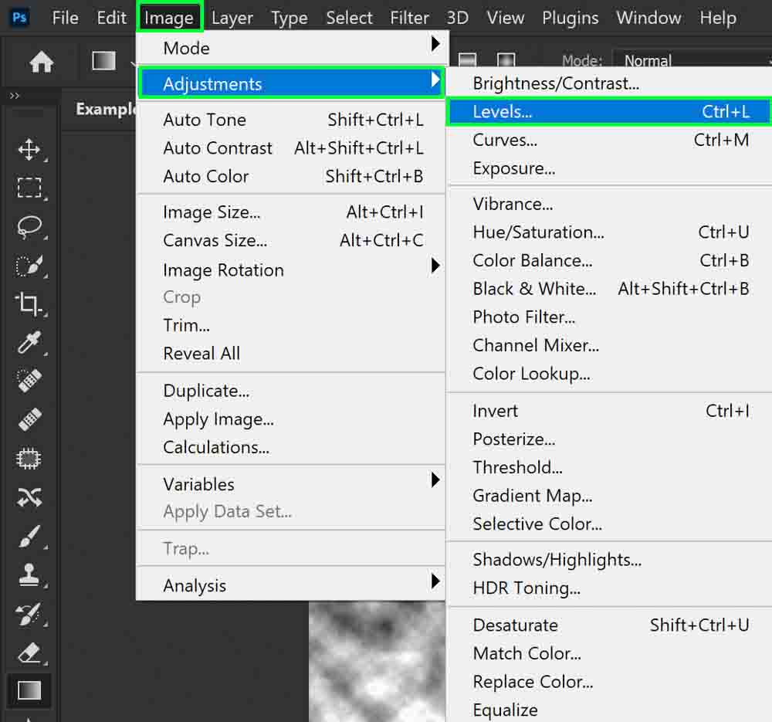Image resolution: width=772 pixels, height=722 pixels.
Task: Select the Quick Selection tool
Action: tap(29, 266)
